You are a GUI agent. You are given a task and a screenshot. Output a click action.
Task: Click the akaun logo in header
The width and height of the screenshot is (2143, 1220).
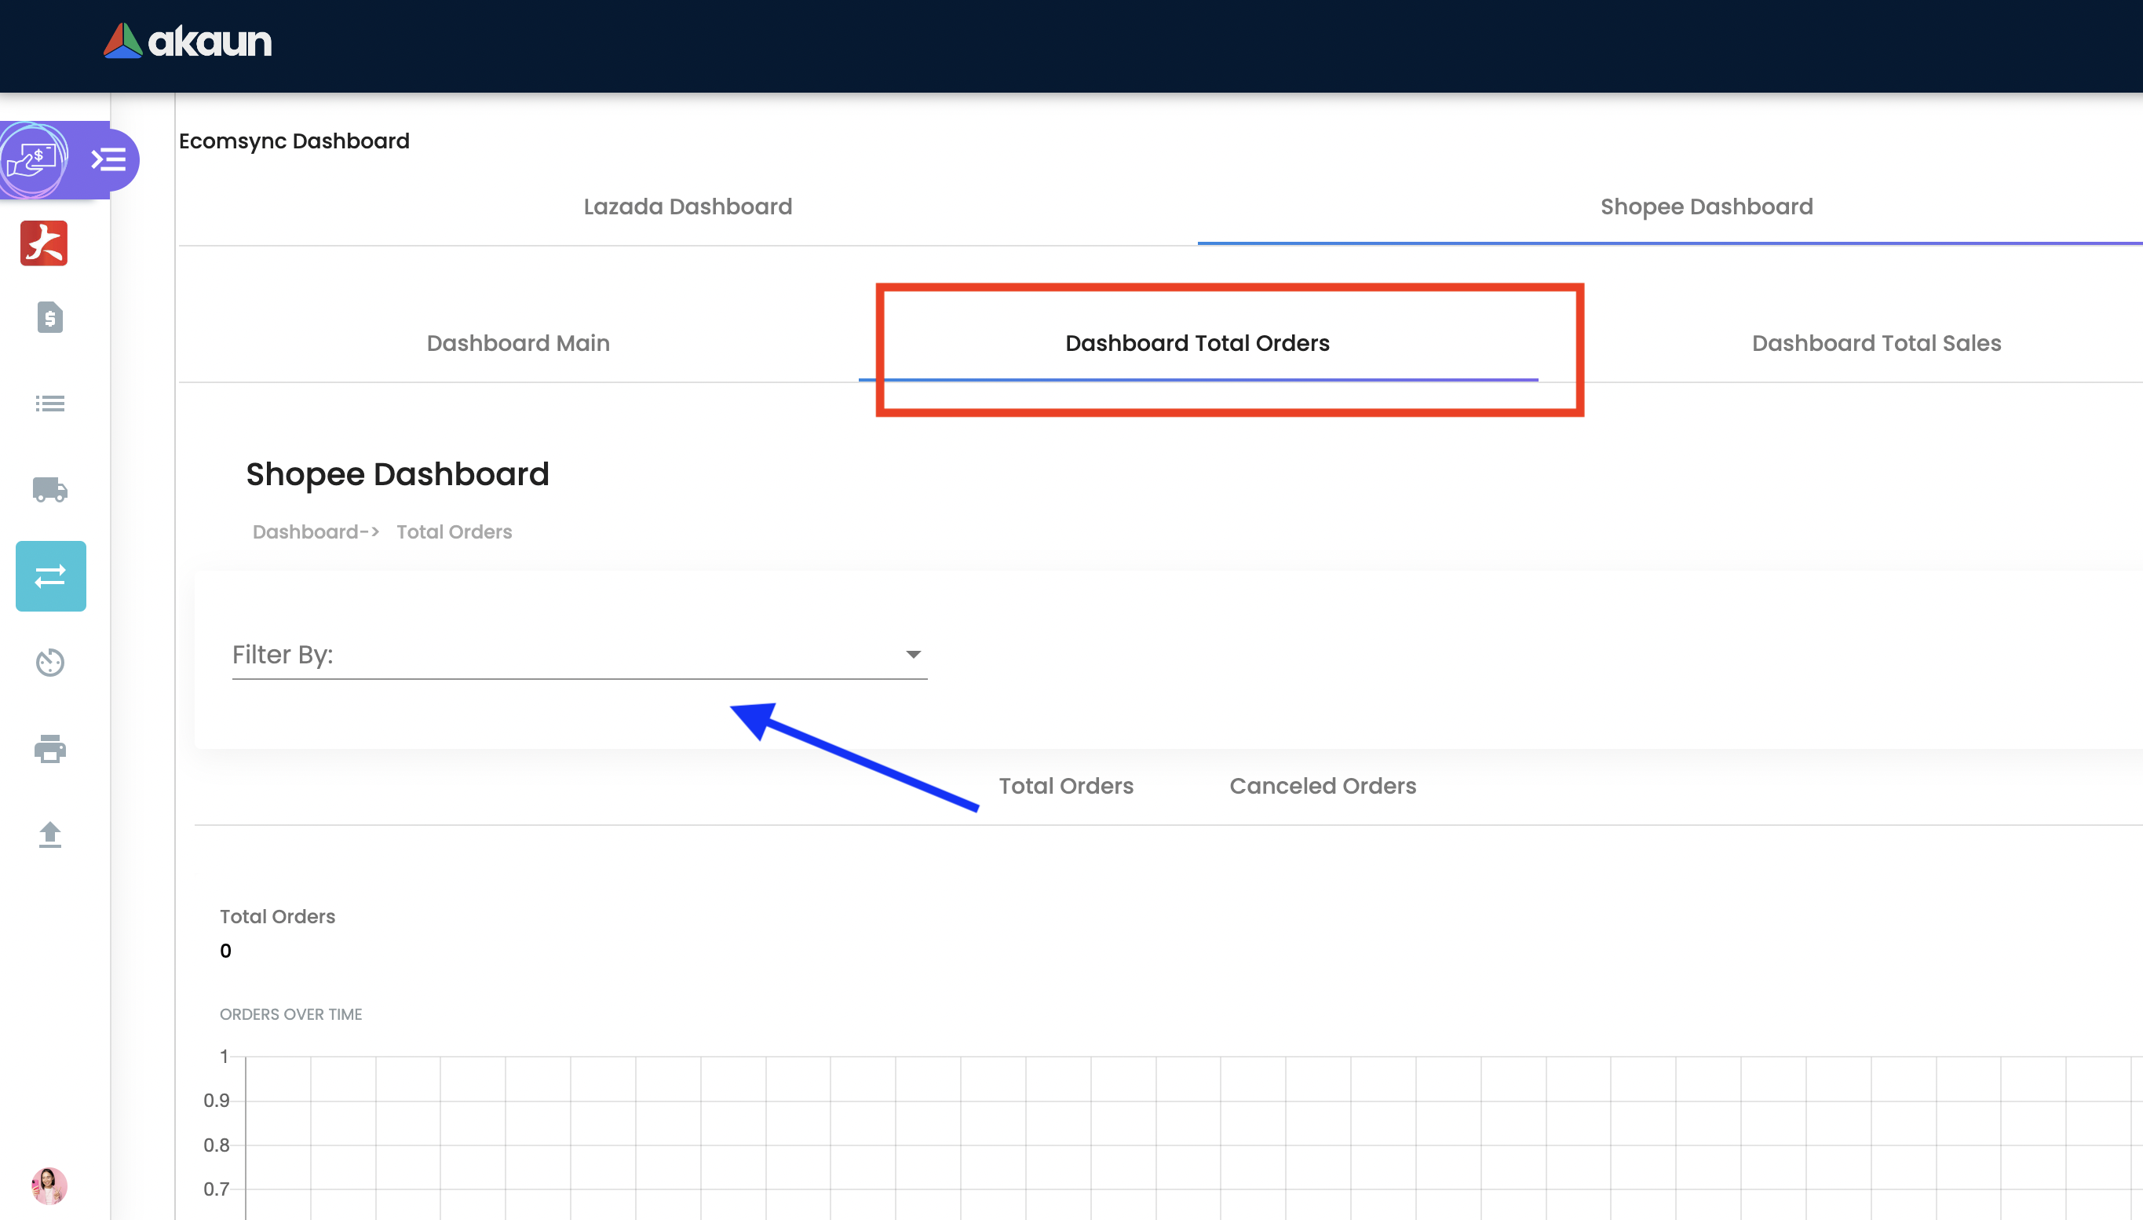(x=188, y=41)
